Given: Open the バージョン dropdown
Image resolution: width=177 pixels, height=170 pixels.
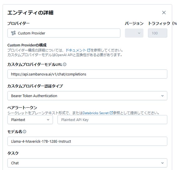Looking at the screenshot, I should coord(134,33).
